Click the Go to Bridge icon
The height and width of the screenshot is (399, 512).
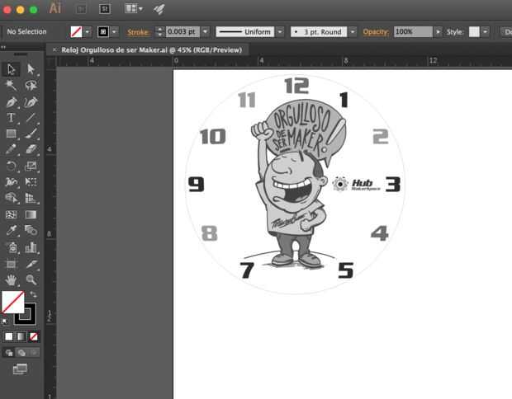coord(81,9)
